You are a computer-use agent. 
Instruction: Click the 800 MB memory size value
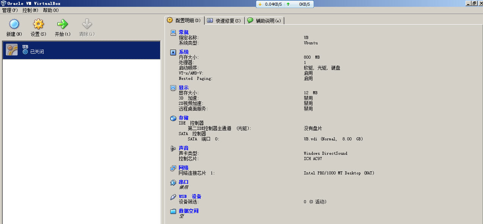[312, 58]
